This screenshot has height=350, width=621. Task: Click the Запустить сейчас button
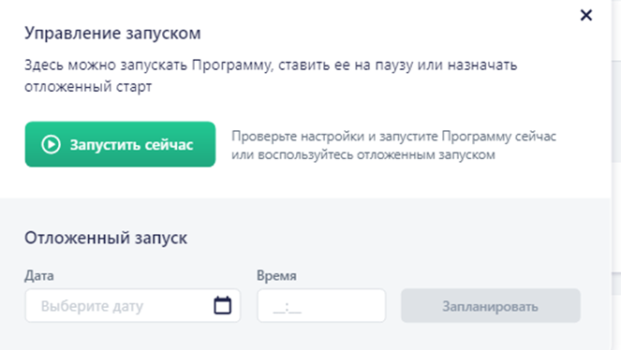point(120,144)
